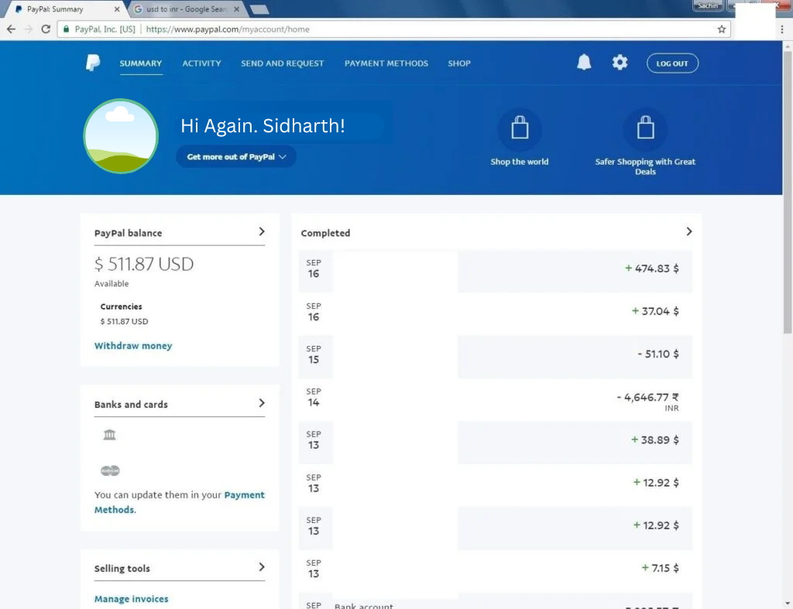
Task: Click the PayPal balance heading
Action: (x=129, y=233)
